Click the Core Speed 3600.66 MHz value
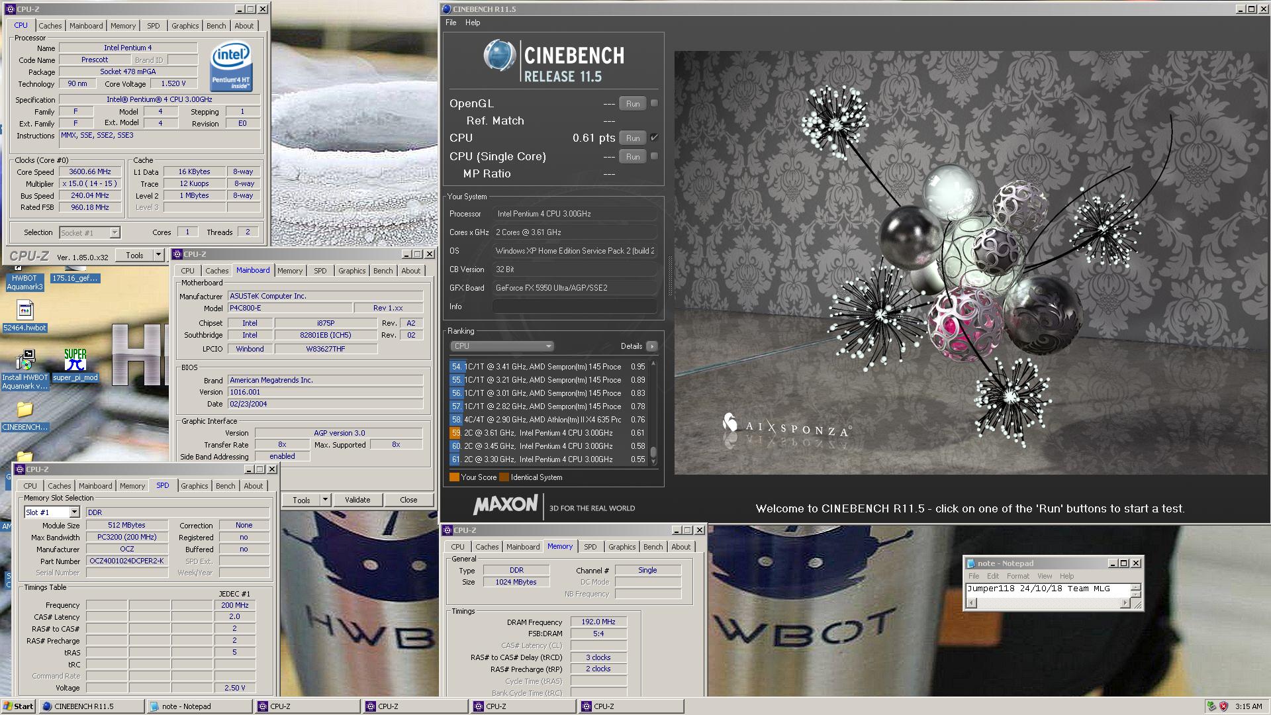 pyautogui.click(x=90, y=171)
